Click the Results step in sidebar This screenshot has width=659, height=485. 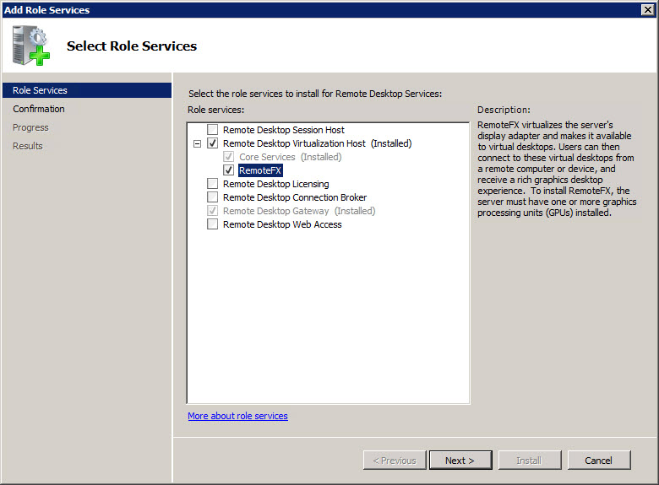coord(28,146)
